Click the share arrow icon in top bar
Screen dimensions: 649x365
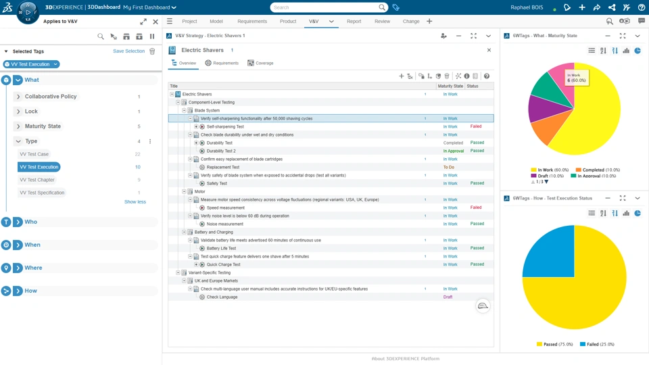597,7
